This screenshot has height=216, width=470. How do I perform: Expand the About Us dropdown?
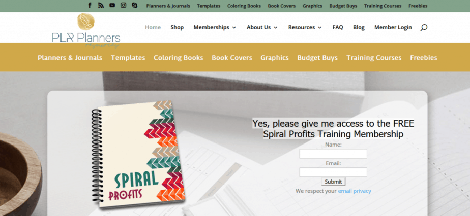click(x=262, y=27)
